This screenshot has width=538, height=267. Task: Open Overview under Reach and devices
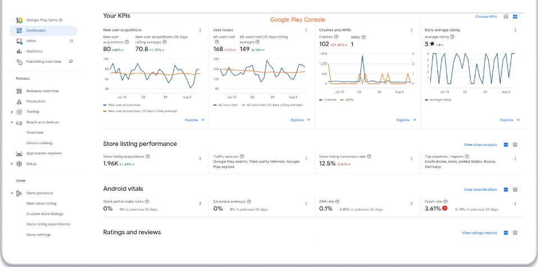pos(35,132)
